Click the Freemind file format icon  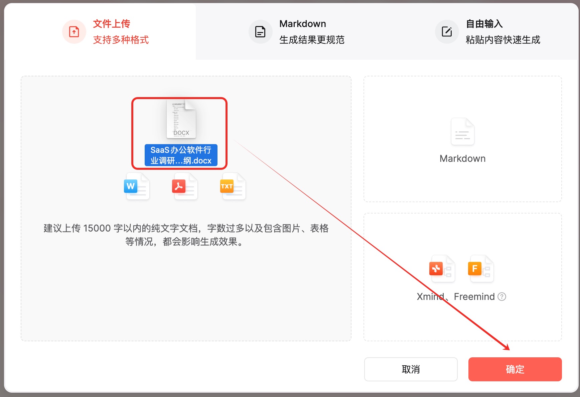[481, 269]
